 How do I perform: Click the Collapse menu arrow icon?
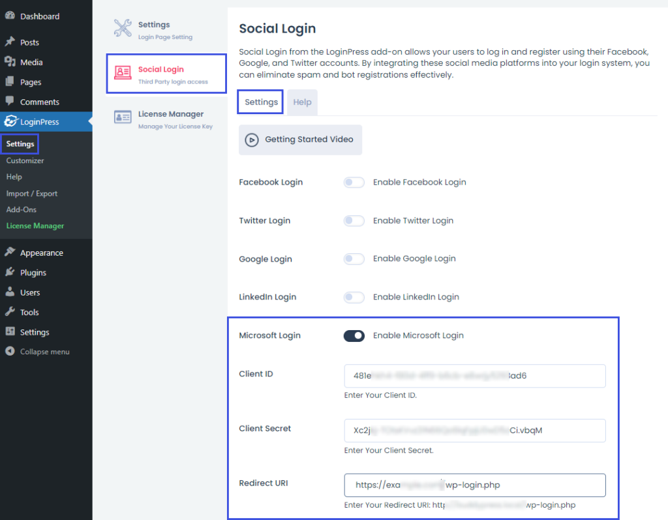click(10, 351)
